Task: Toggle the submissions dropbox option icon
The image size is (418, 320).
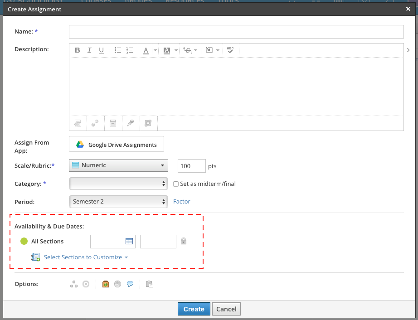Action: [105, 284]
